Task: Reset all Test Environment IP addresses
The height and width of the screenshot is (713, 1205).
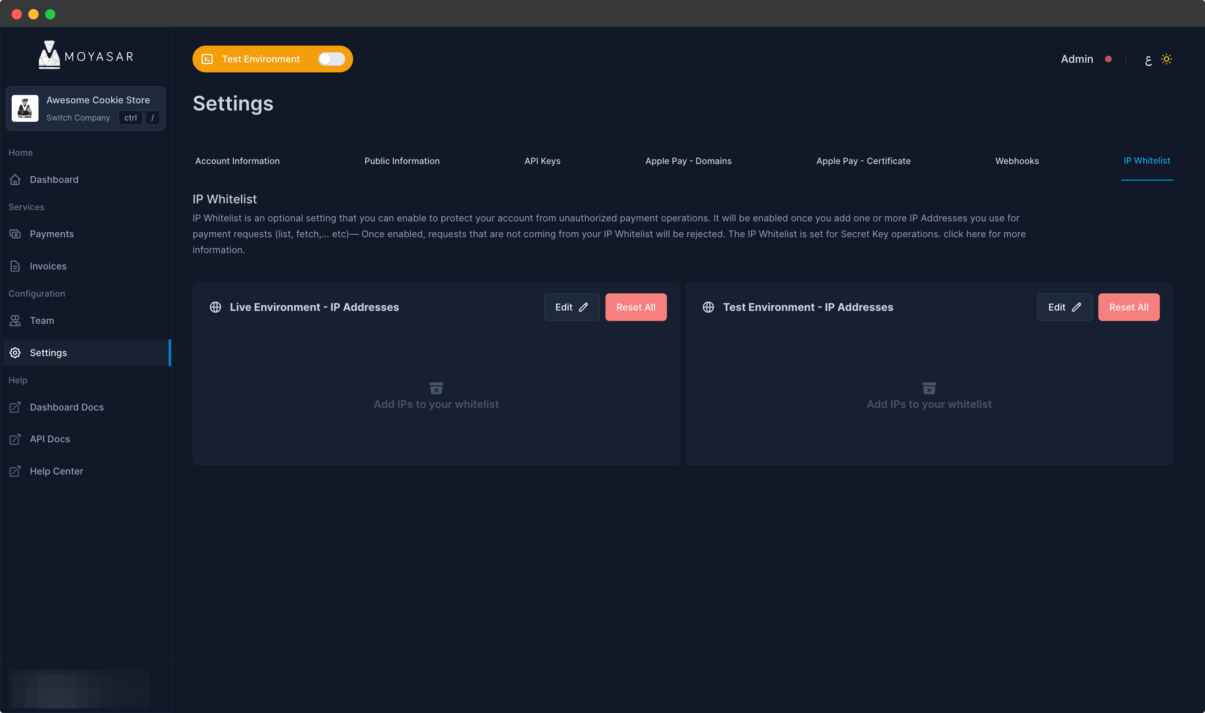Action: [x=1128, y=307]
